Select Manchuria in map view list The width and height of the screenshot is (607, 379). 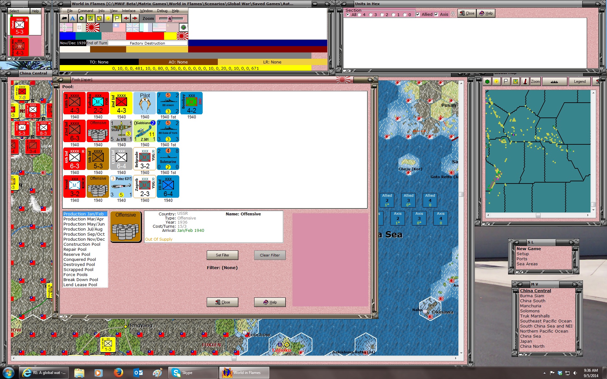click(x=530, y=306)
